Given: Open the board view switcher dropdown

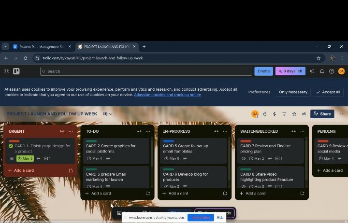Looking at the screenshot, I should (x=108, y=114).
